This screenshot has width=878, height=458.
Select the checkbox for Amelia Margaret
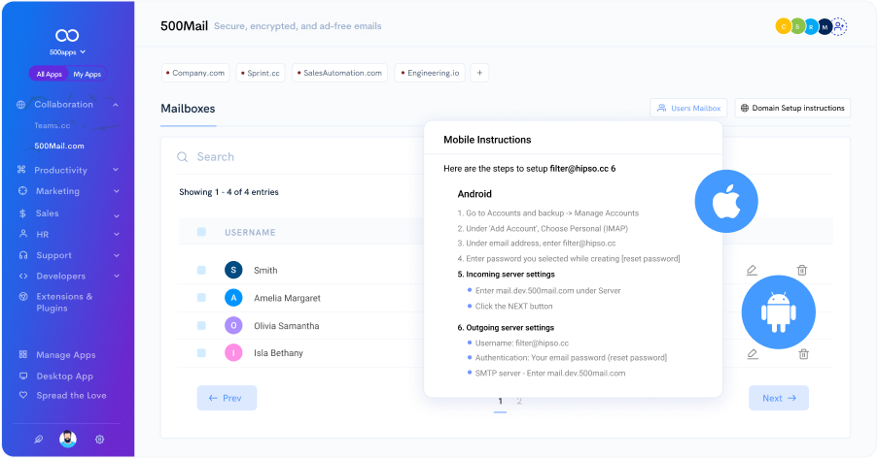pos(201,298)
